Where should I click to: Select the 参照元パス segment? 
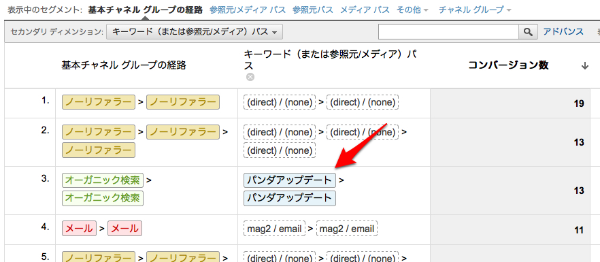click(313, 10)
